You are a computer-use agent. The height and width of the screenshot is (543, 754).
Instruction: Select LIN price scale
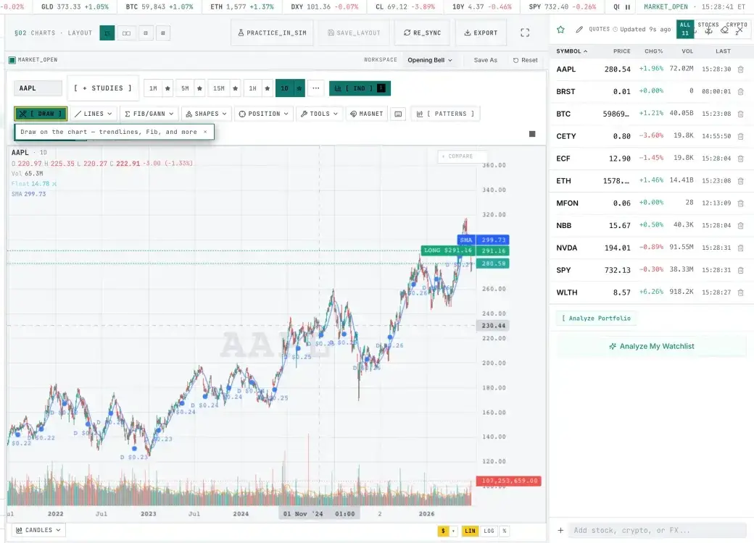(470, 531)
